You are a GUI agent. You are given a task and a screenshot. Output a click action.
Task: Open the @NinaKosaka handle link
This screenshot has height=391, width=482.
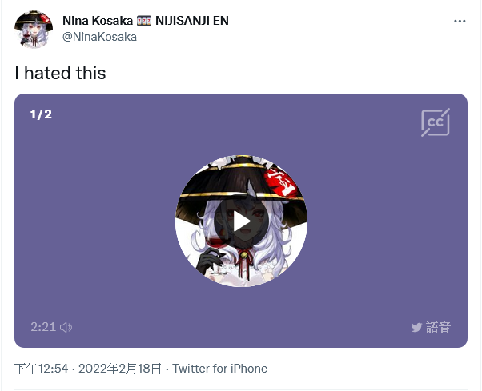click(99, 37)
